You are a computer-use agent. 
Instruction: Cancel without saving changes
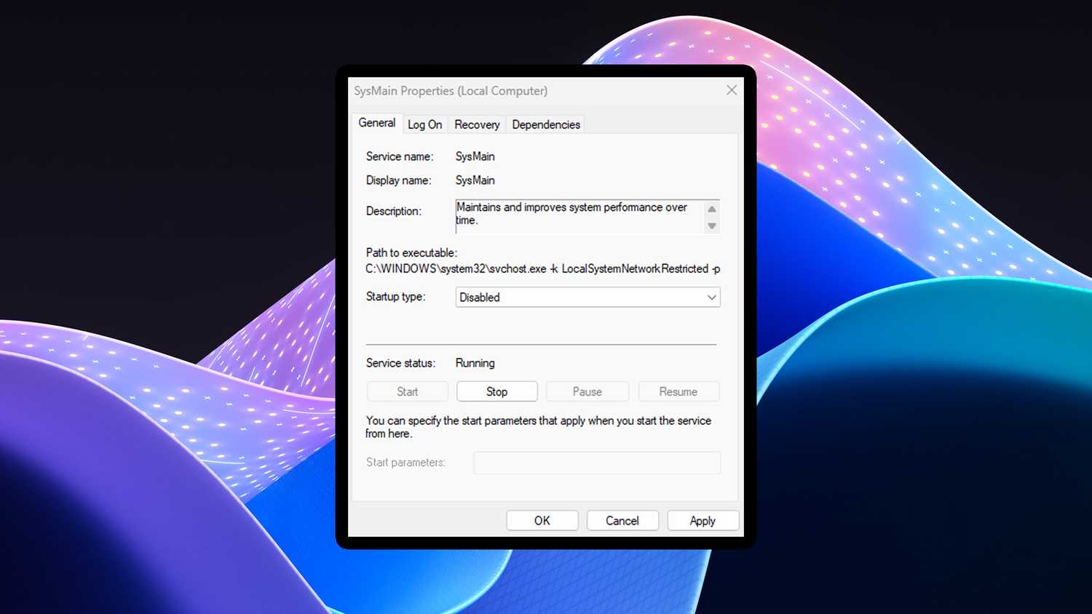tap(622, 520)
